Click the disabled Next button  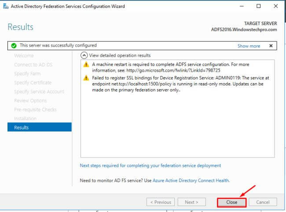[x=192, y=202]
